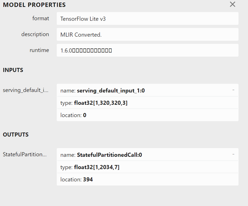Click the INPUTS section heading
This screenshot has width=248, height=206.
pyautogui.click(x=13, y=70)
